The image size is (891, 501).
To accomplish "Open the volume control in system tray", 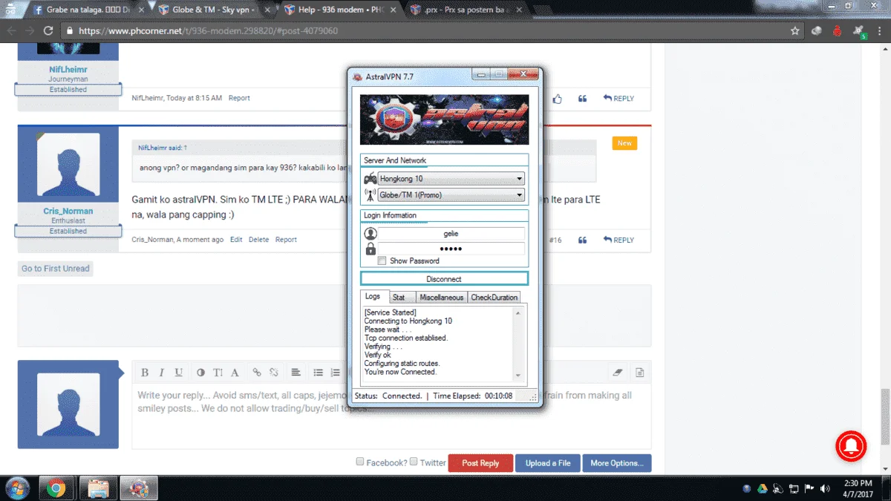I will (823, 488).
